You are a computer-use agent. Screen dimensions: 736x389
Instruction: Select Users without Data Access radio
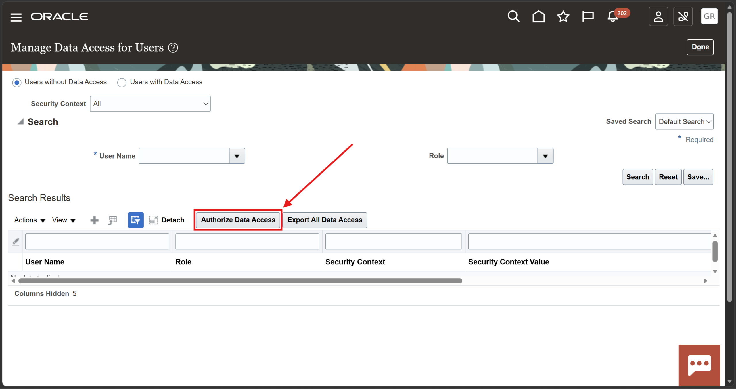[17, 83]
